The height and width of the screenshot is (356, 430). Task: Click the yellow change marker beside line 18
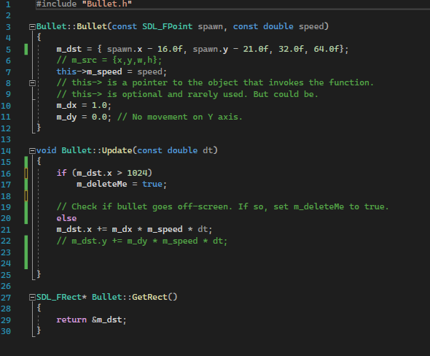pos(26,196)
